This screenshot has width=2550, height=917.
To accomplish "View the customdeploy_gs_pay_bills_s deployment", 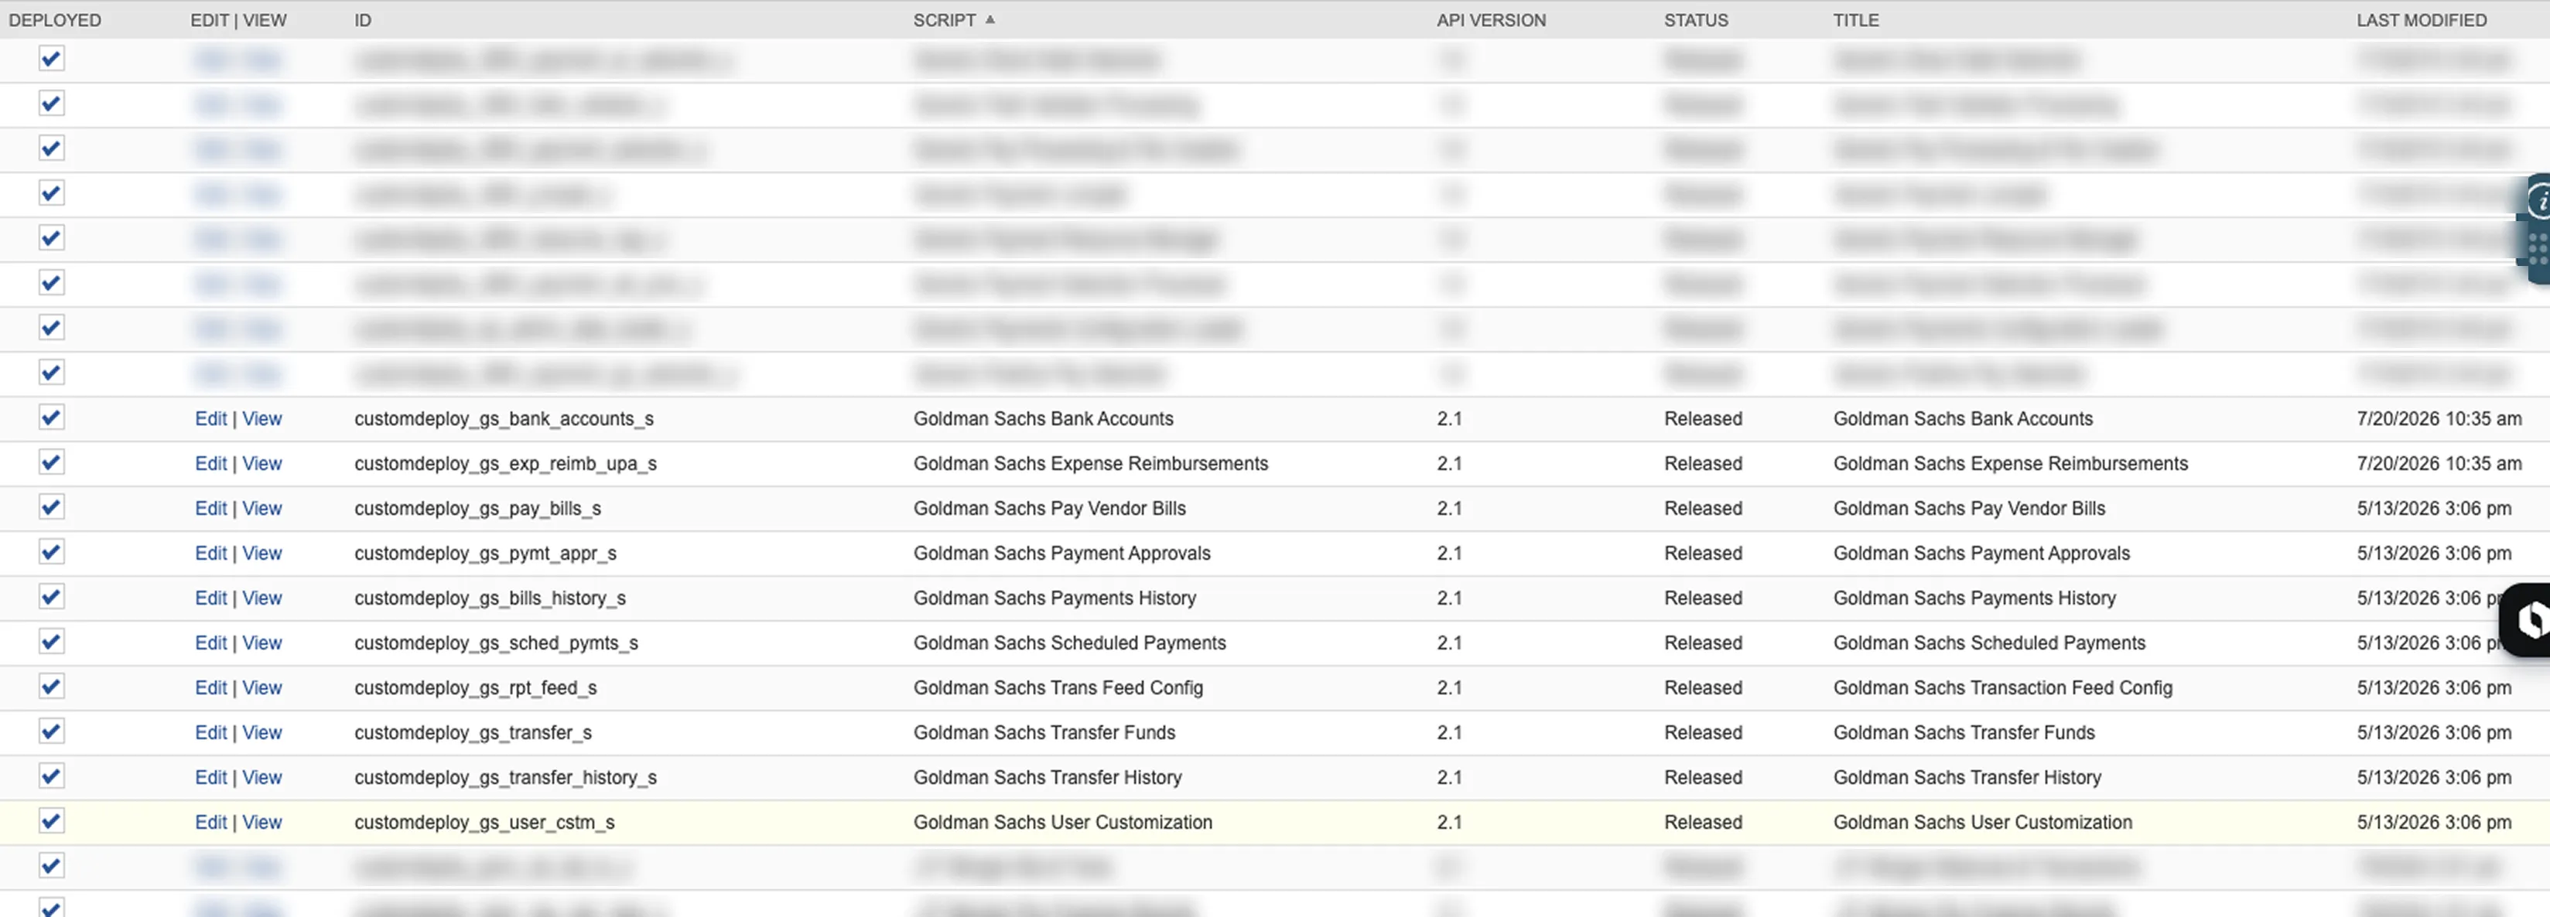I will click(262, 509).
